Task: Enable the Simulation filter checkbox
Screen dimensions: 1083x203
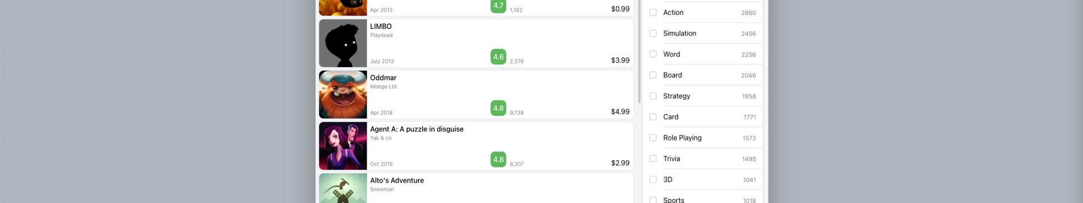Action: pyautogui.click(x=653, y=33)
